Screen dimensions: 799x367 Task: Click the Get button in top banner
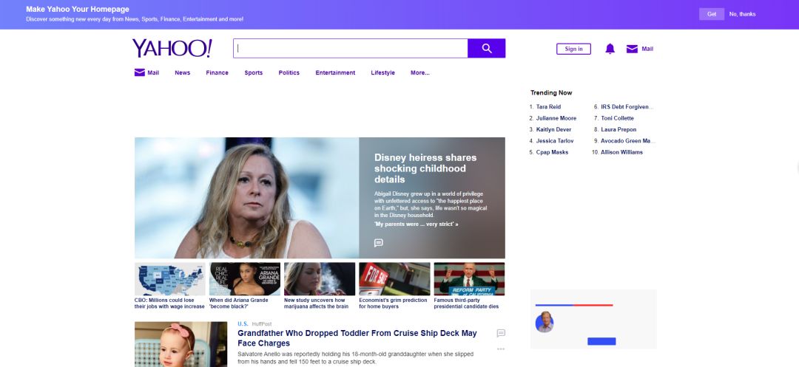[712, 14]
